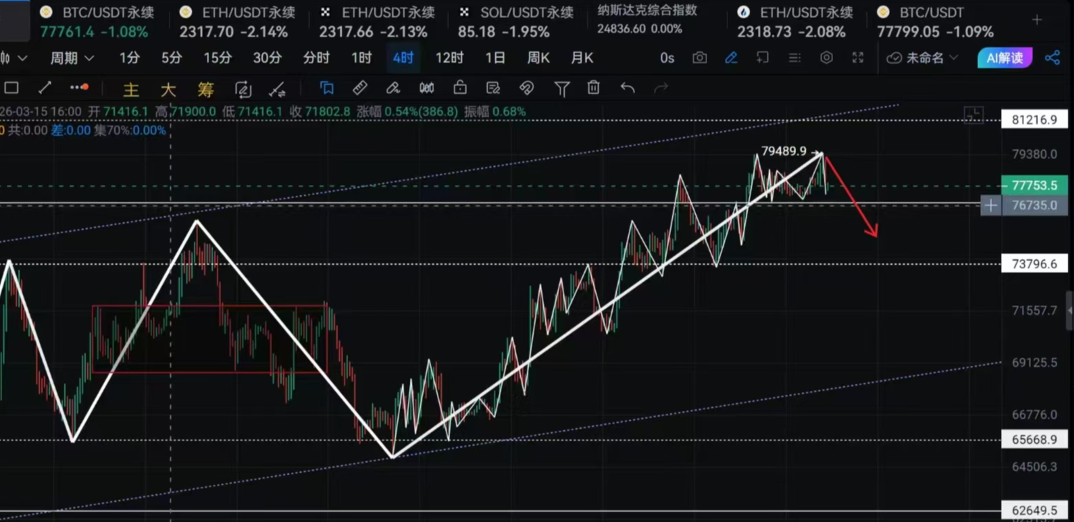The image size is (1074, 522).
Task: Enter fullscreen chart mode
Action: pyautogui.click(x=858, y=58)
